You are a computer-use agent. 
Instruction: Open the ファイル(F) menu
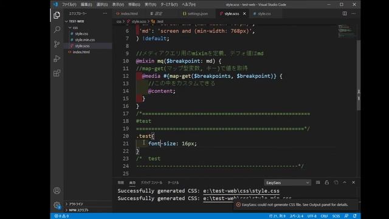point(69,4)
